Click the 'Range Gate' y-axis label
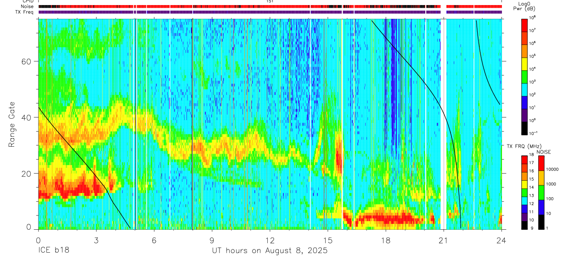564x260 pixels. [x=11, y=124]
